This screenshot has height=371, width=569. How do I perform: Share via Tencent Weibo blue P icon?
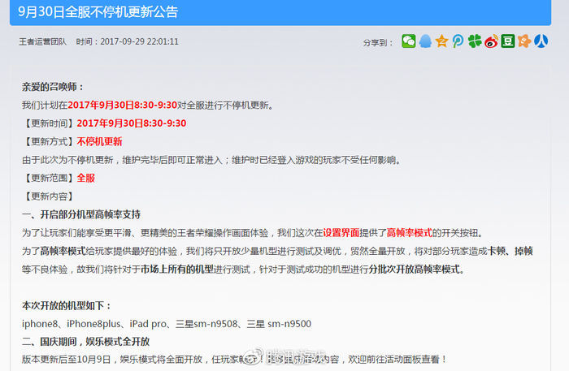458,41
